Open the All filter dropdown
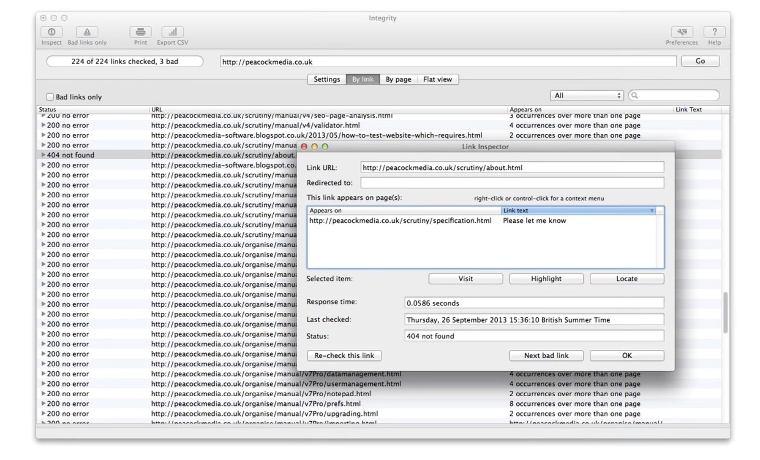Screen dimensions: 760x460 (587, 96)
